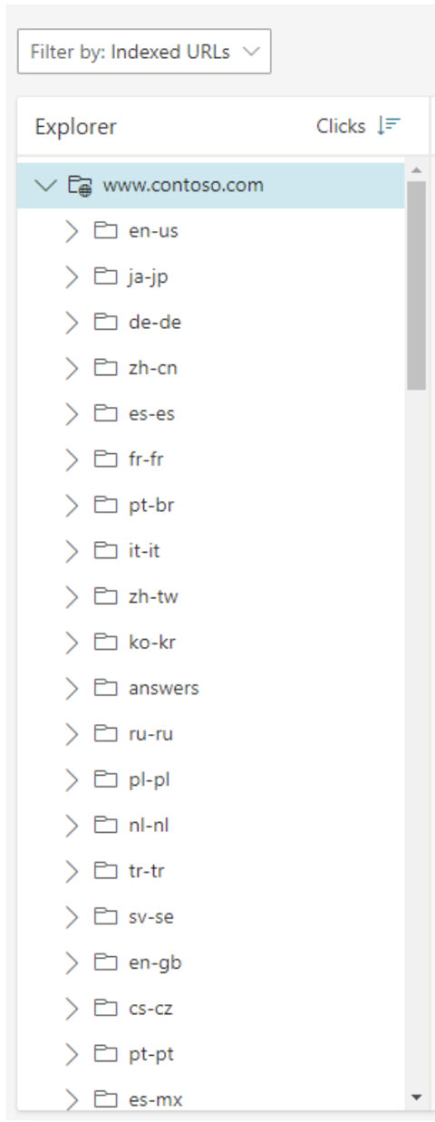Click the vertical scrollbar thumb
This screenshot has height=1122, width=435.
point(416,285)
